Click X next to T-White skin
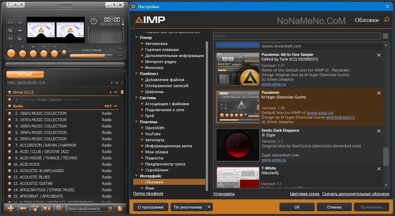This screenshot has width=395, height=216. [x=379, y=169]
